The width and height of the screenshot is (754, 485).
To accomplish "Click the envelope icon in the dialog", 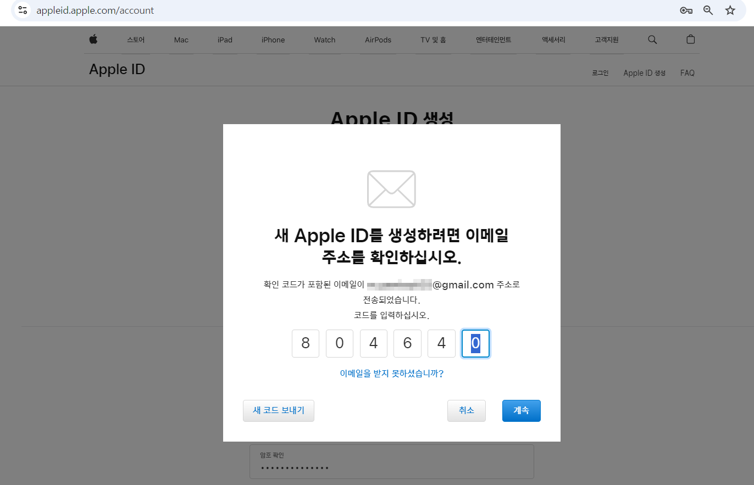I will (x=391, y=189).
